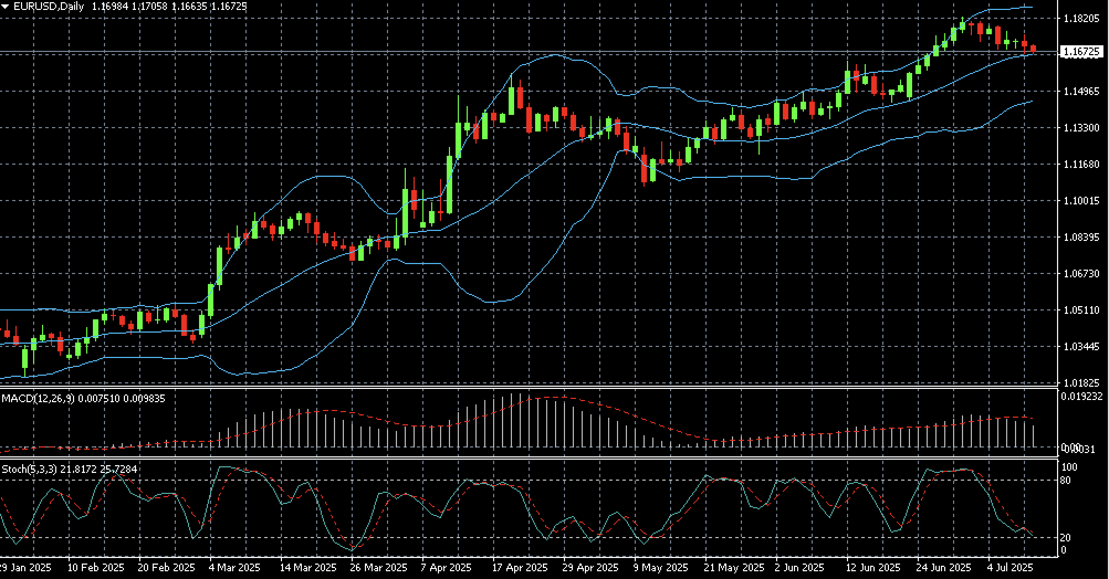
Task: Click the 1.10015 price axis level
Action: (1081, 201)
